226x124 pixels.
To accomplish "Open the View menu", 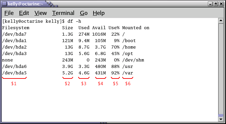I will 41,13.
